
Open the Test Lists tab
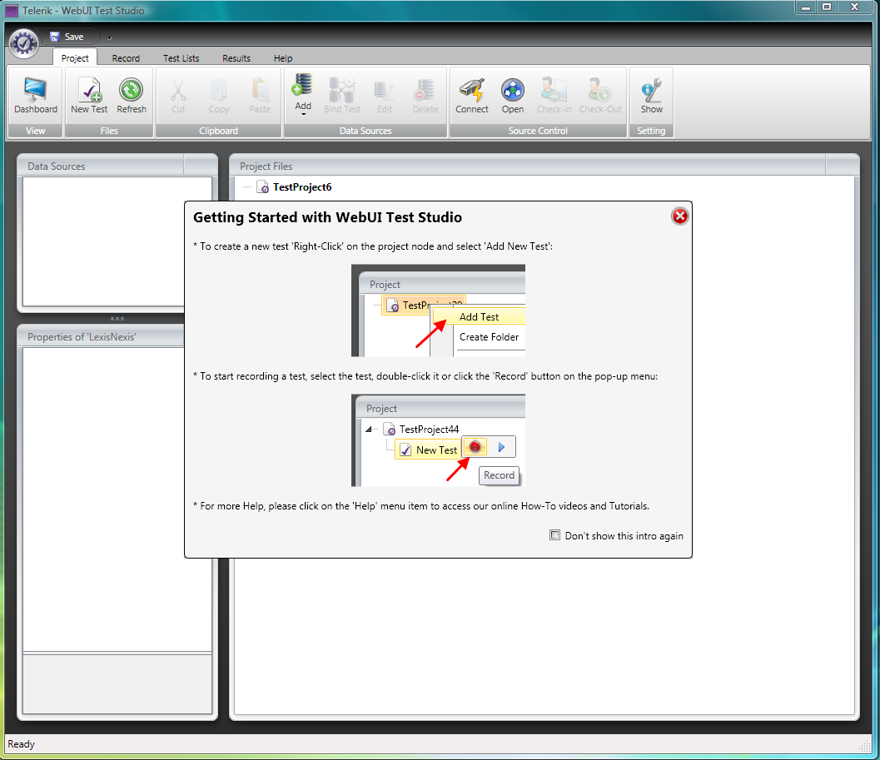pos(181,57)
